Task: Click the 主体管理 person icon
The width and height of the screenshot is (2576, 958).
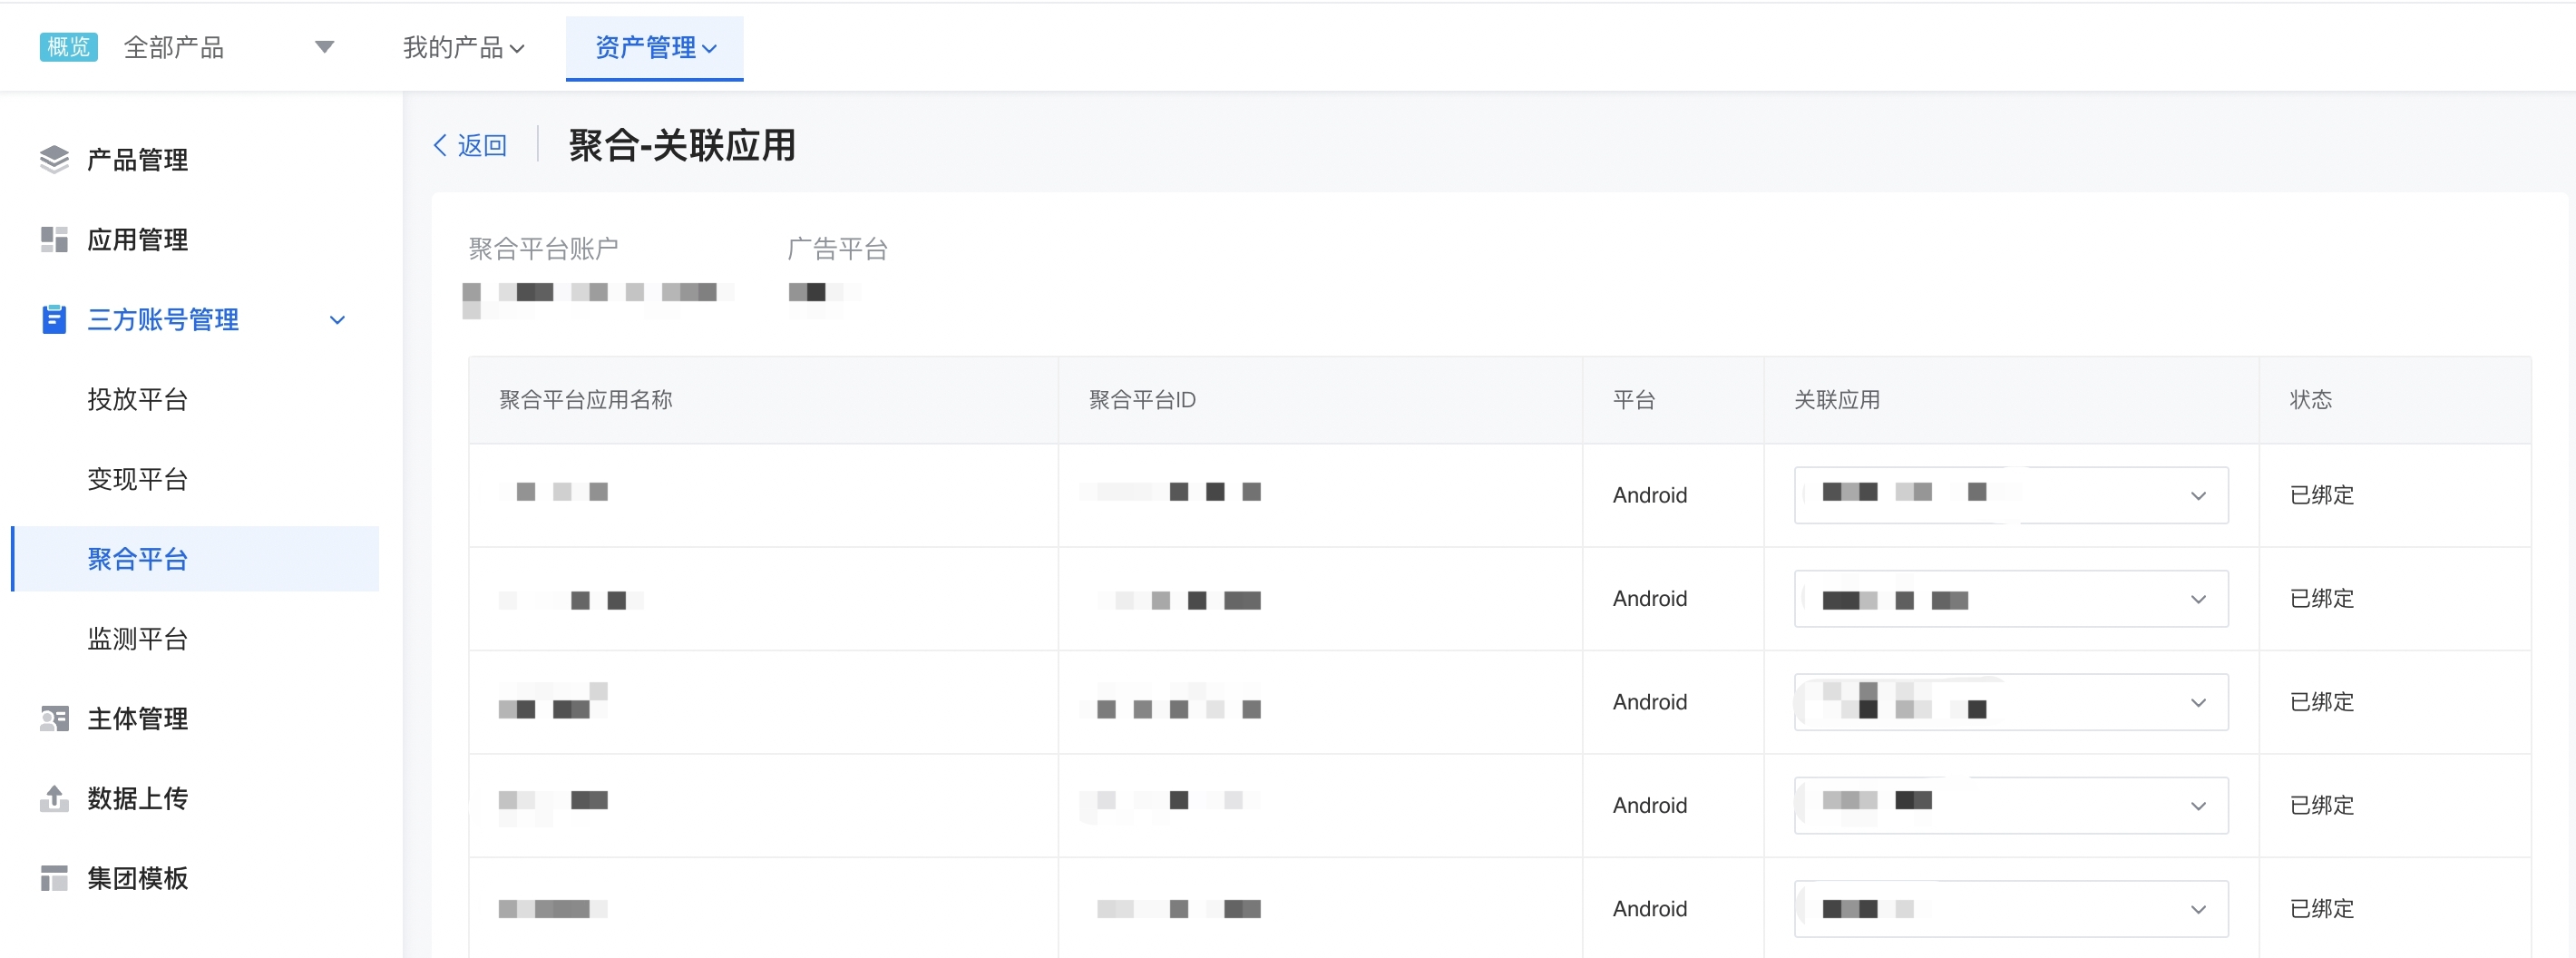Action: pyautogui.click(x=54, y=718)
